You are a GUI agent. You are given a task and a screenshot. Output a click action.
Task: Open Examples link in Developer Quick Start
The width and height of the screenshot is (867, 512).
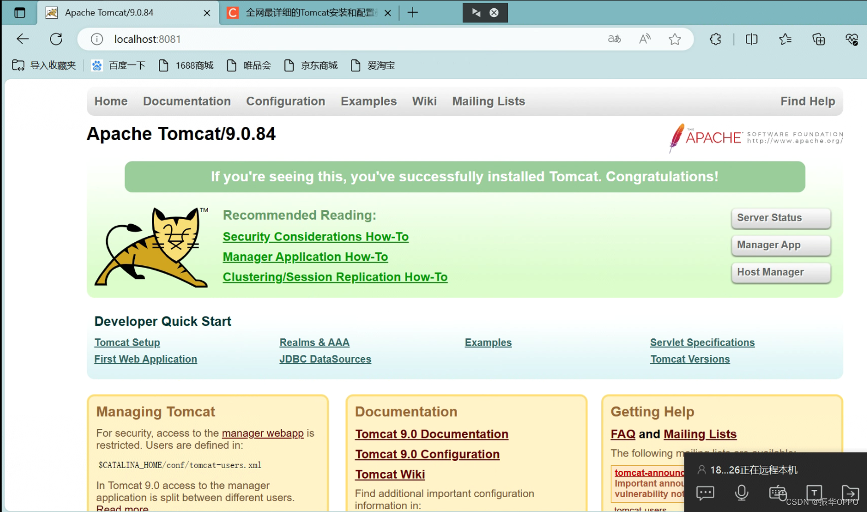[488, 342]
